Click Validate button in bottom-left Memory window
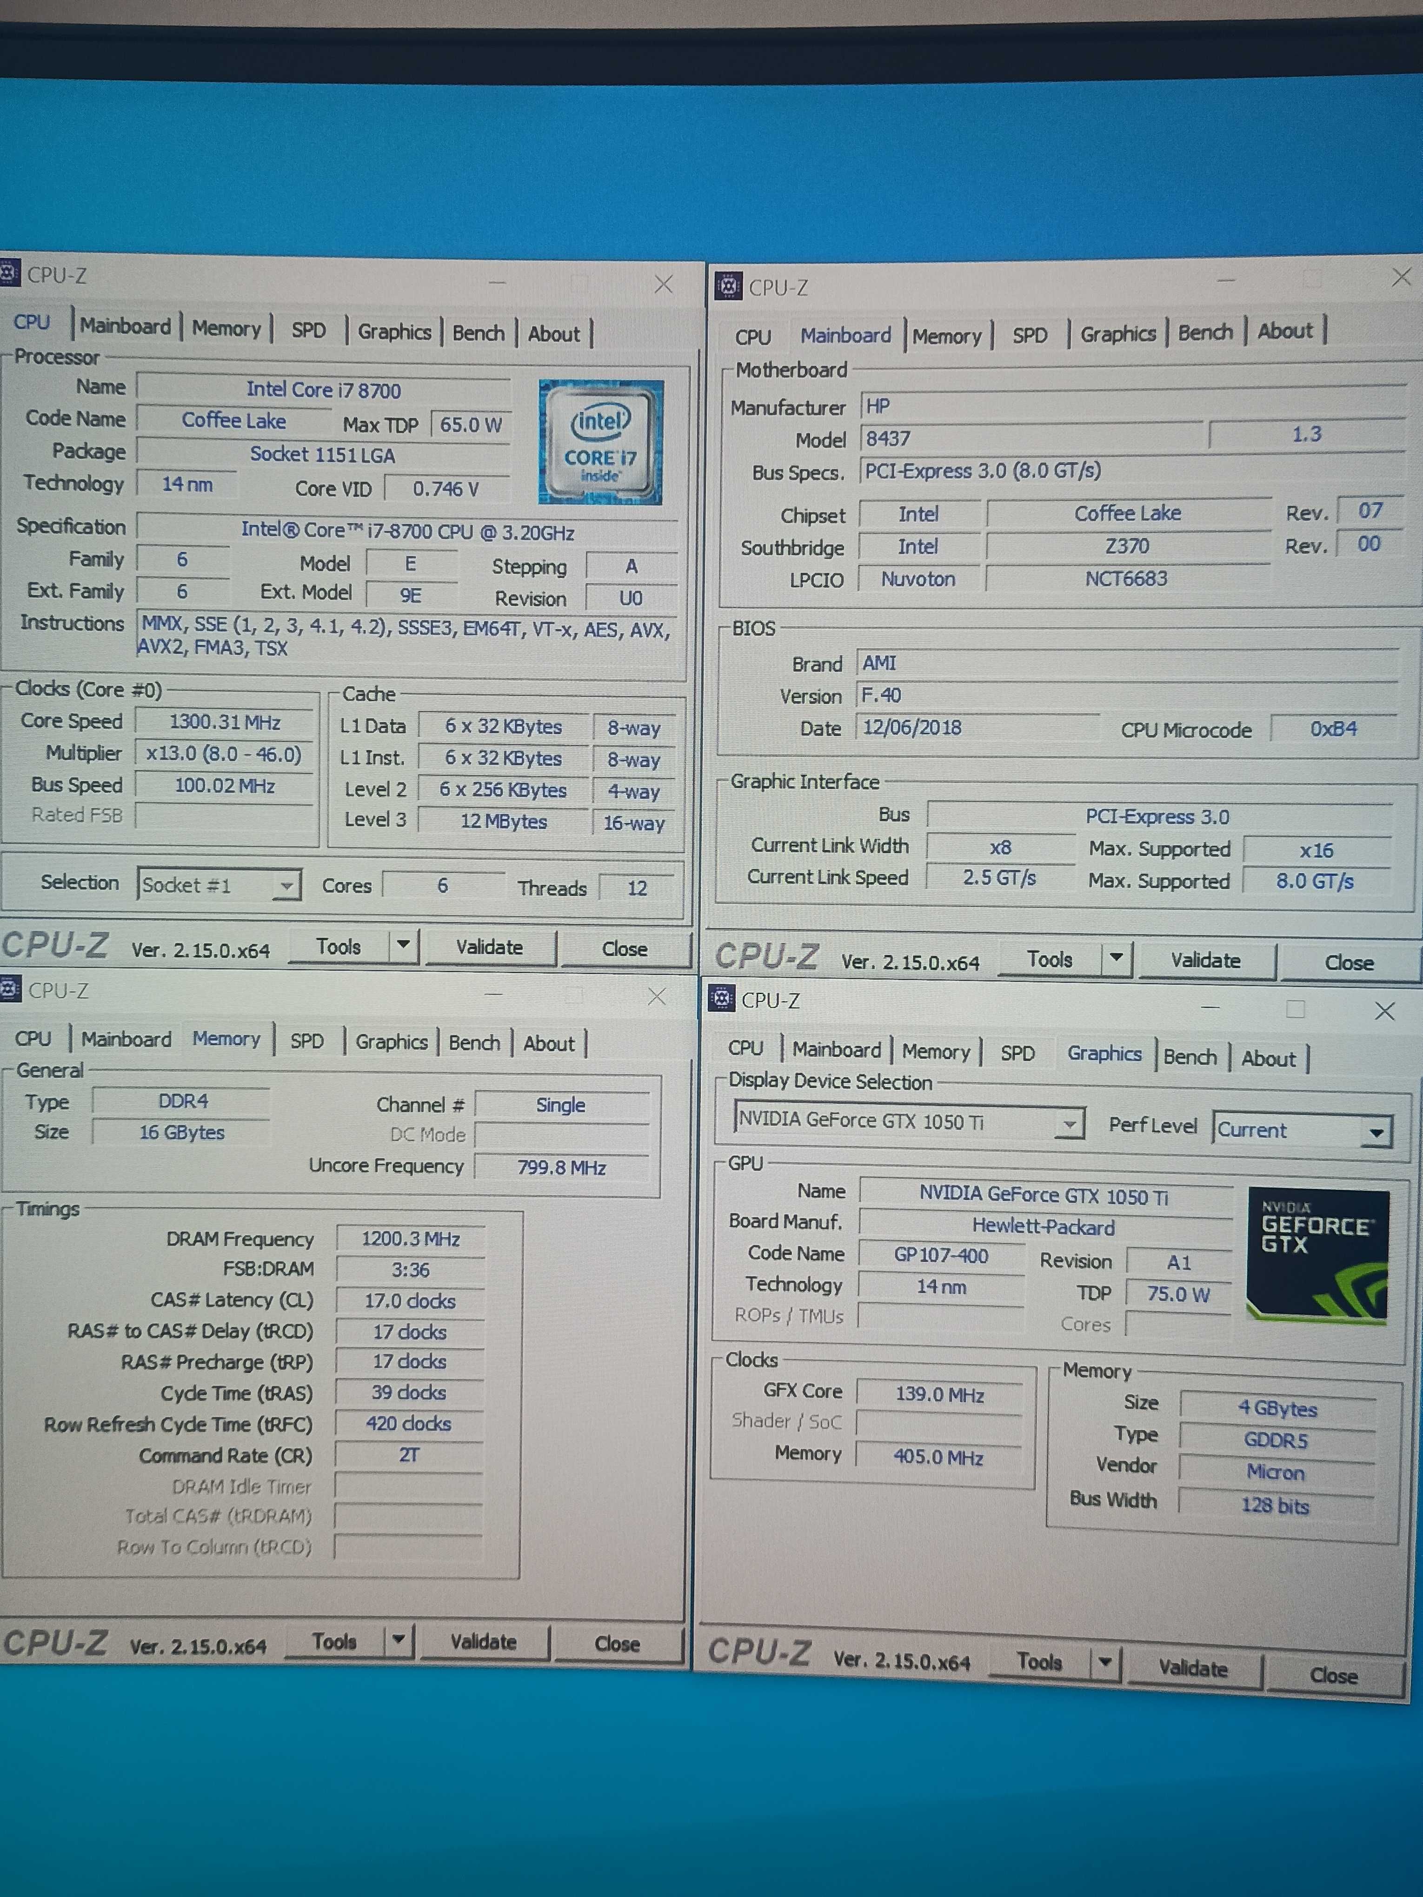The image size is (1423, 1897). click(x=484, y=1642)
